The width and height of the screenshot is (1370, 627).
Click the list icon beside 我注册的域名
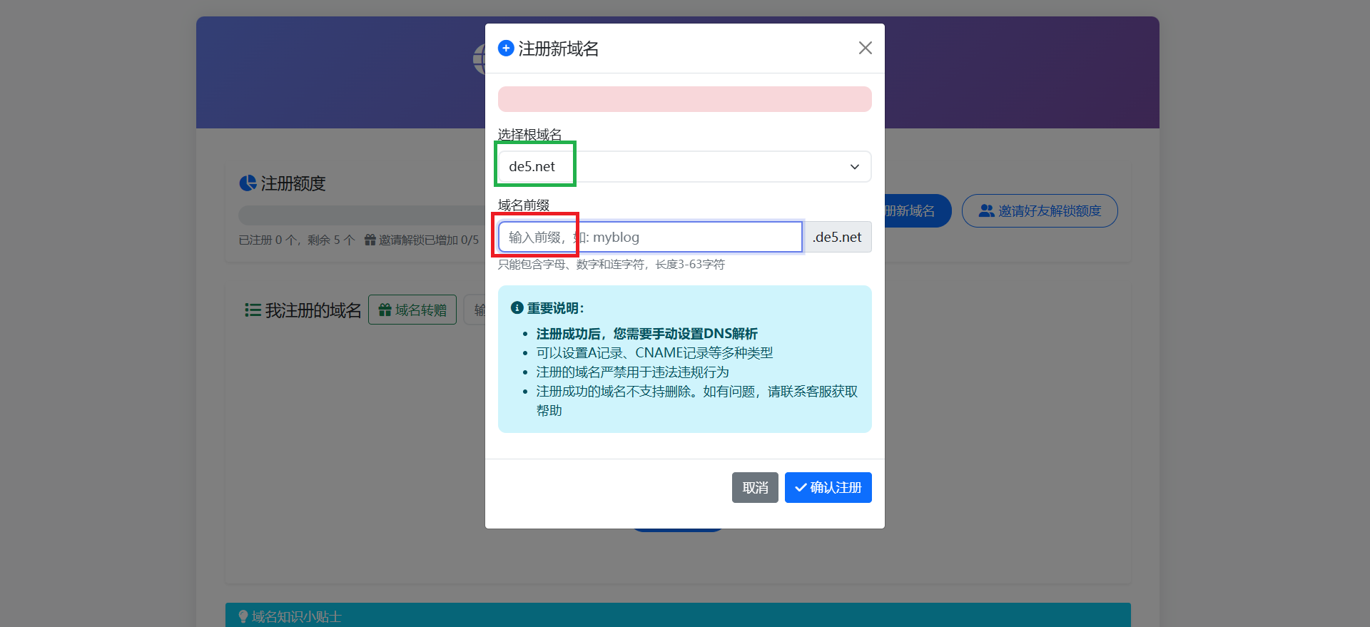pyautogui.click(x=253, y=310)
